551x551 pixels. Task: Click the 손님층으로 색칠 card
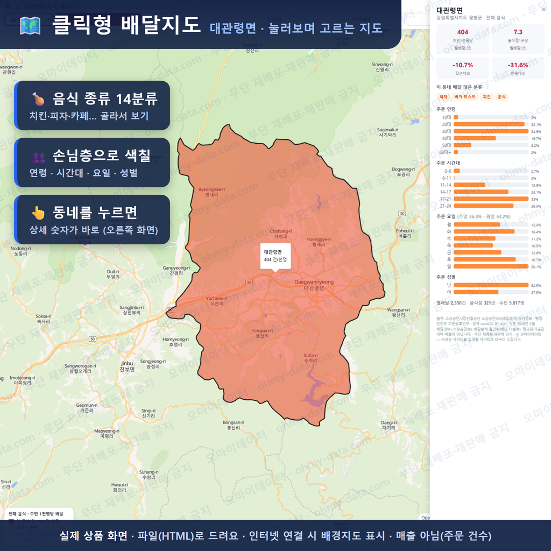pos(92,163)
